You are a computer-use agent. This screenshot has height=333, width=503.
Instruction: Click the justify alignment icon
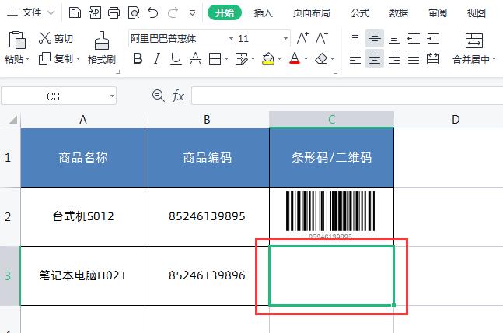pyautogui.click(x=414, y=59)
